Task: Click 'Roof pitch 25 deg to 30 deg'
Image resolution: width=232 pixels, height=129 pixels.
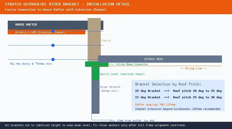Action: [197, 97]
